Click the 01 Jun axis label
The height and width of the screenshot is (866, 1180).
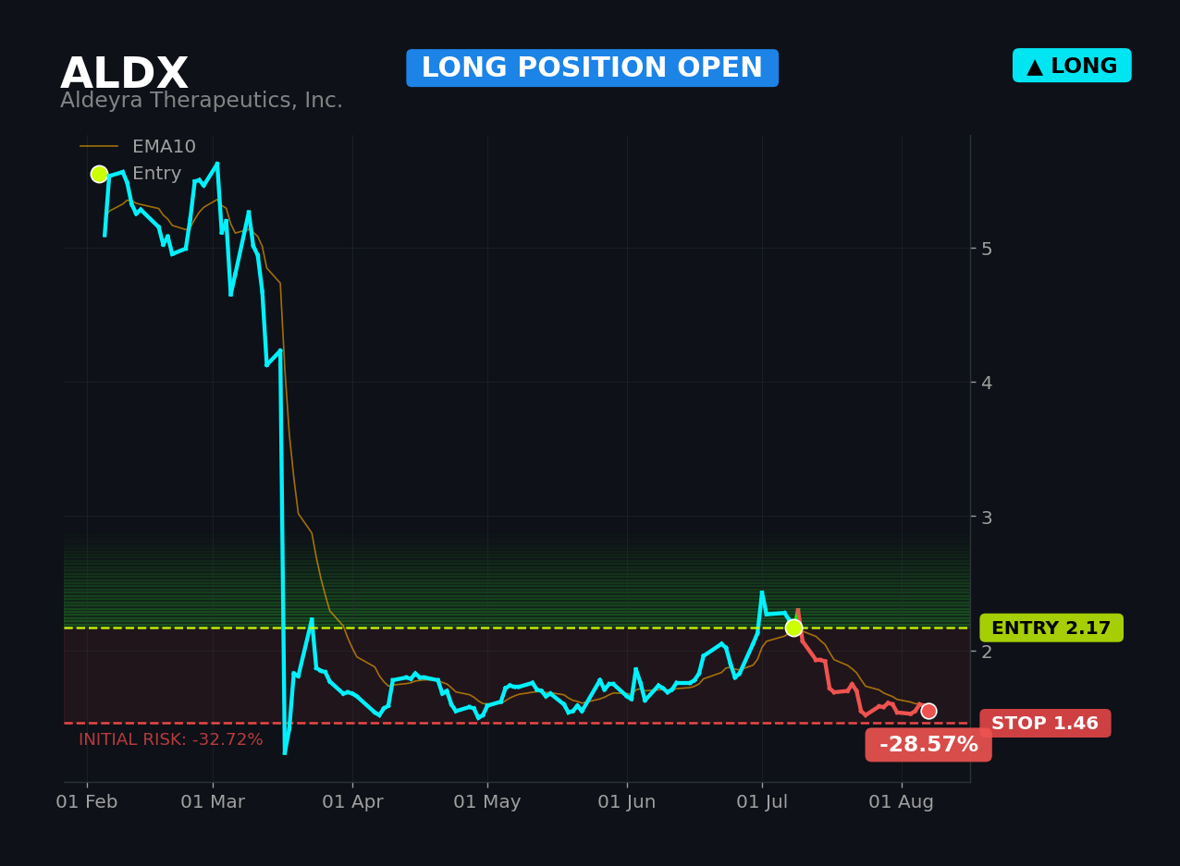coord(627,802)
